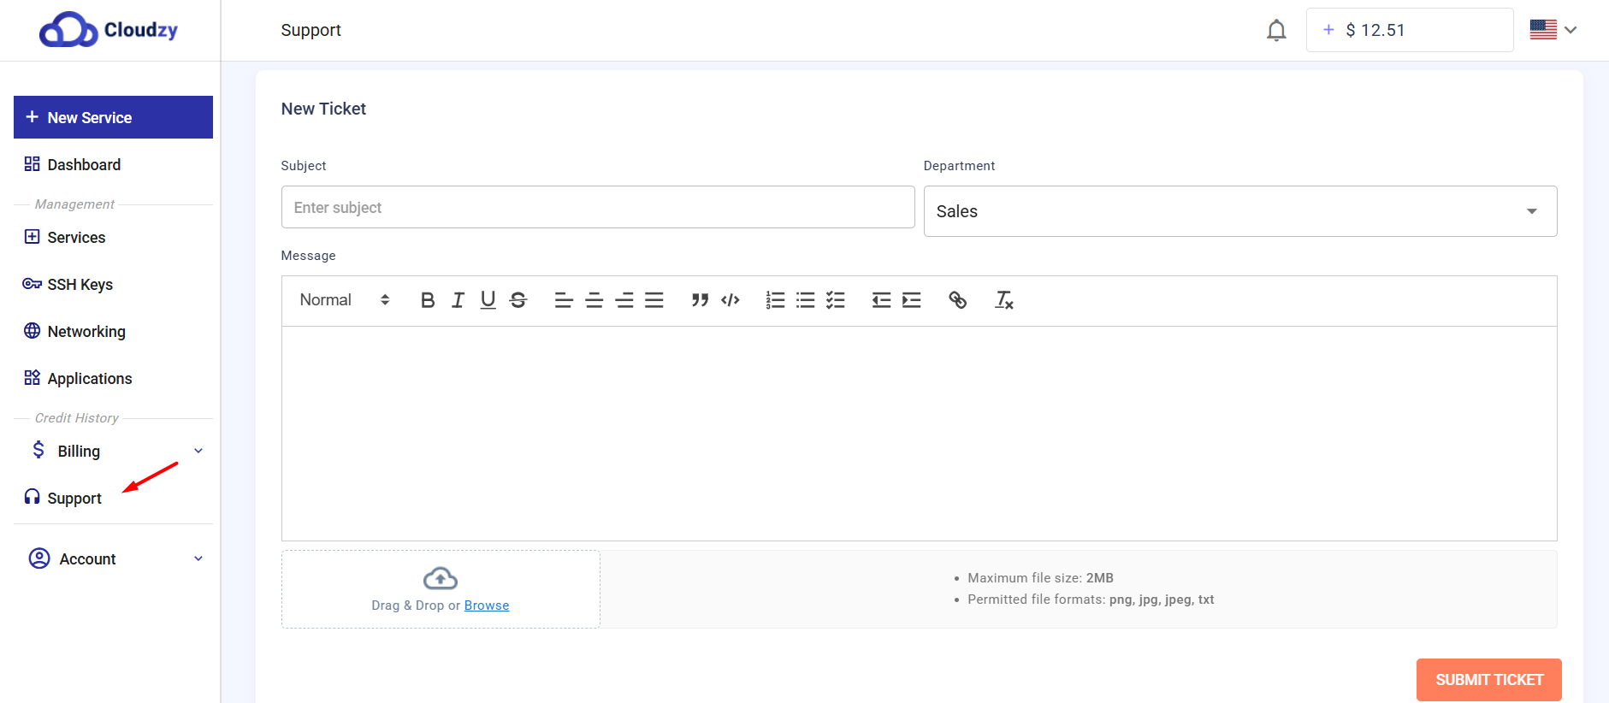Toggle strikethrough formatting in editor toolbar
1609x703 pixels.
coord(518,300)
